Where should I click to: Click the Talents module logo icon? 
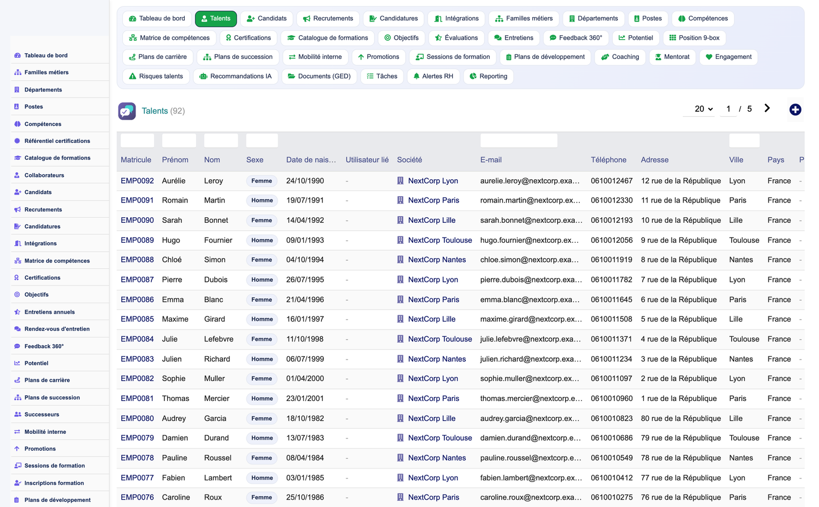127,111
